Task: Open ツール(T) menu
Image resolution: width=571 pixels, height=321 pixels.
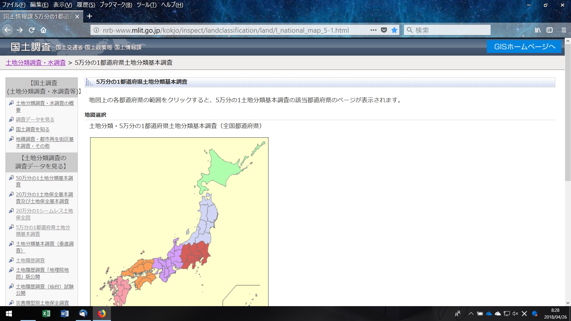Action: point(147,5)
